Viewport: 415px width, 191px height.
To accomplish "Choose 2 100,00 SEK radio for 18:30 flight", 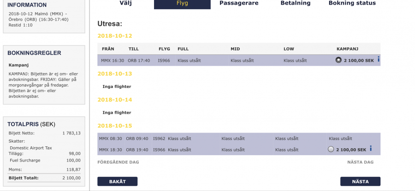I will [331, 149].
